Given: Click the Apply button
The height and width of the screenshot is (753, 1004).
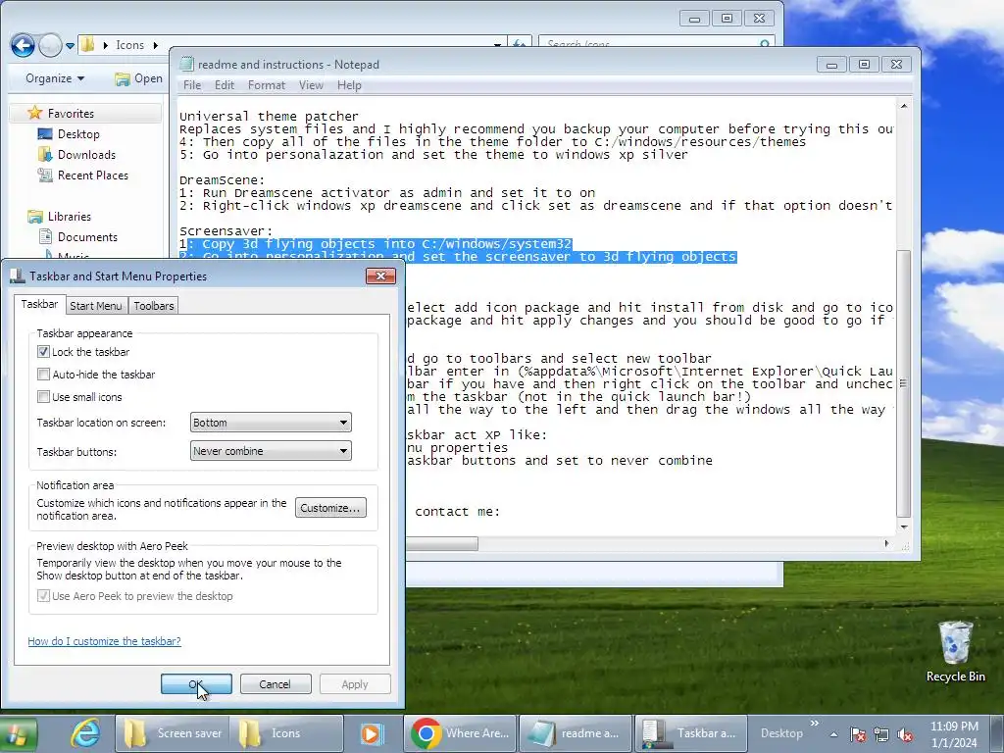Looking at the screenshot, I should (355, 683).
